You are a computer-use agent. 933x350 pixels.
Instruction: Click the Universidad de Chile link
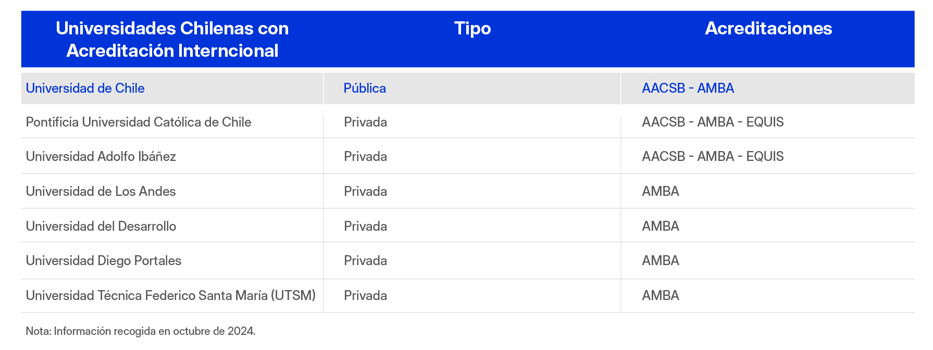(85, 89)
